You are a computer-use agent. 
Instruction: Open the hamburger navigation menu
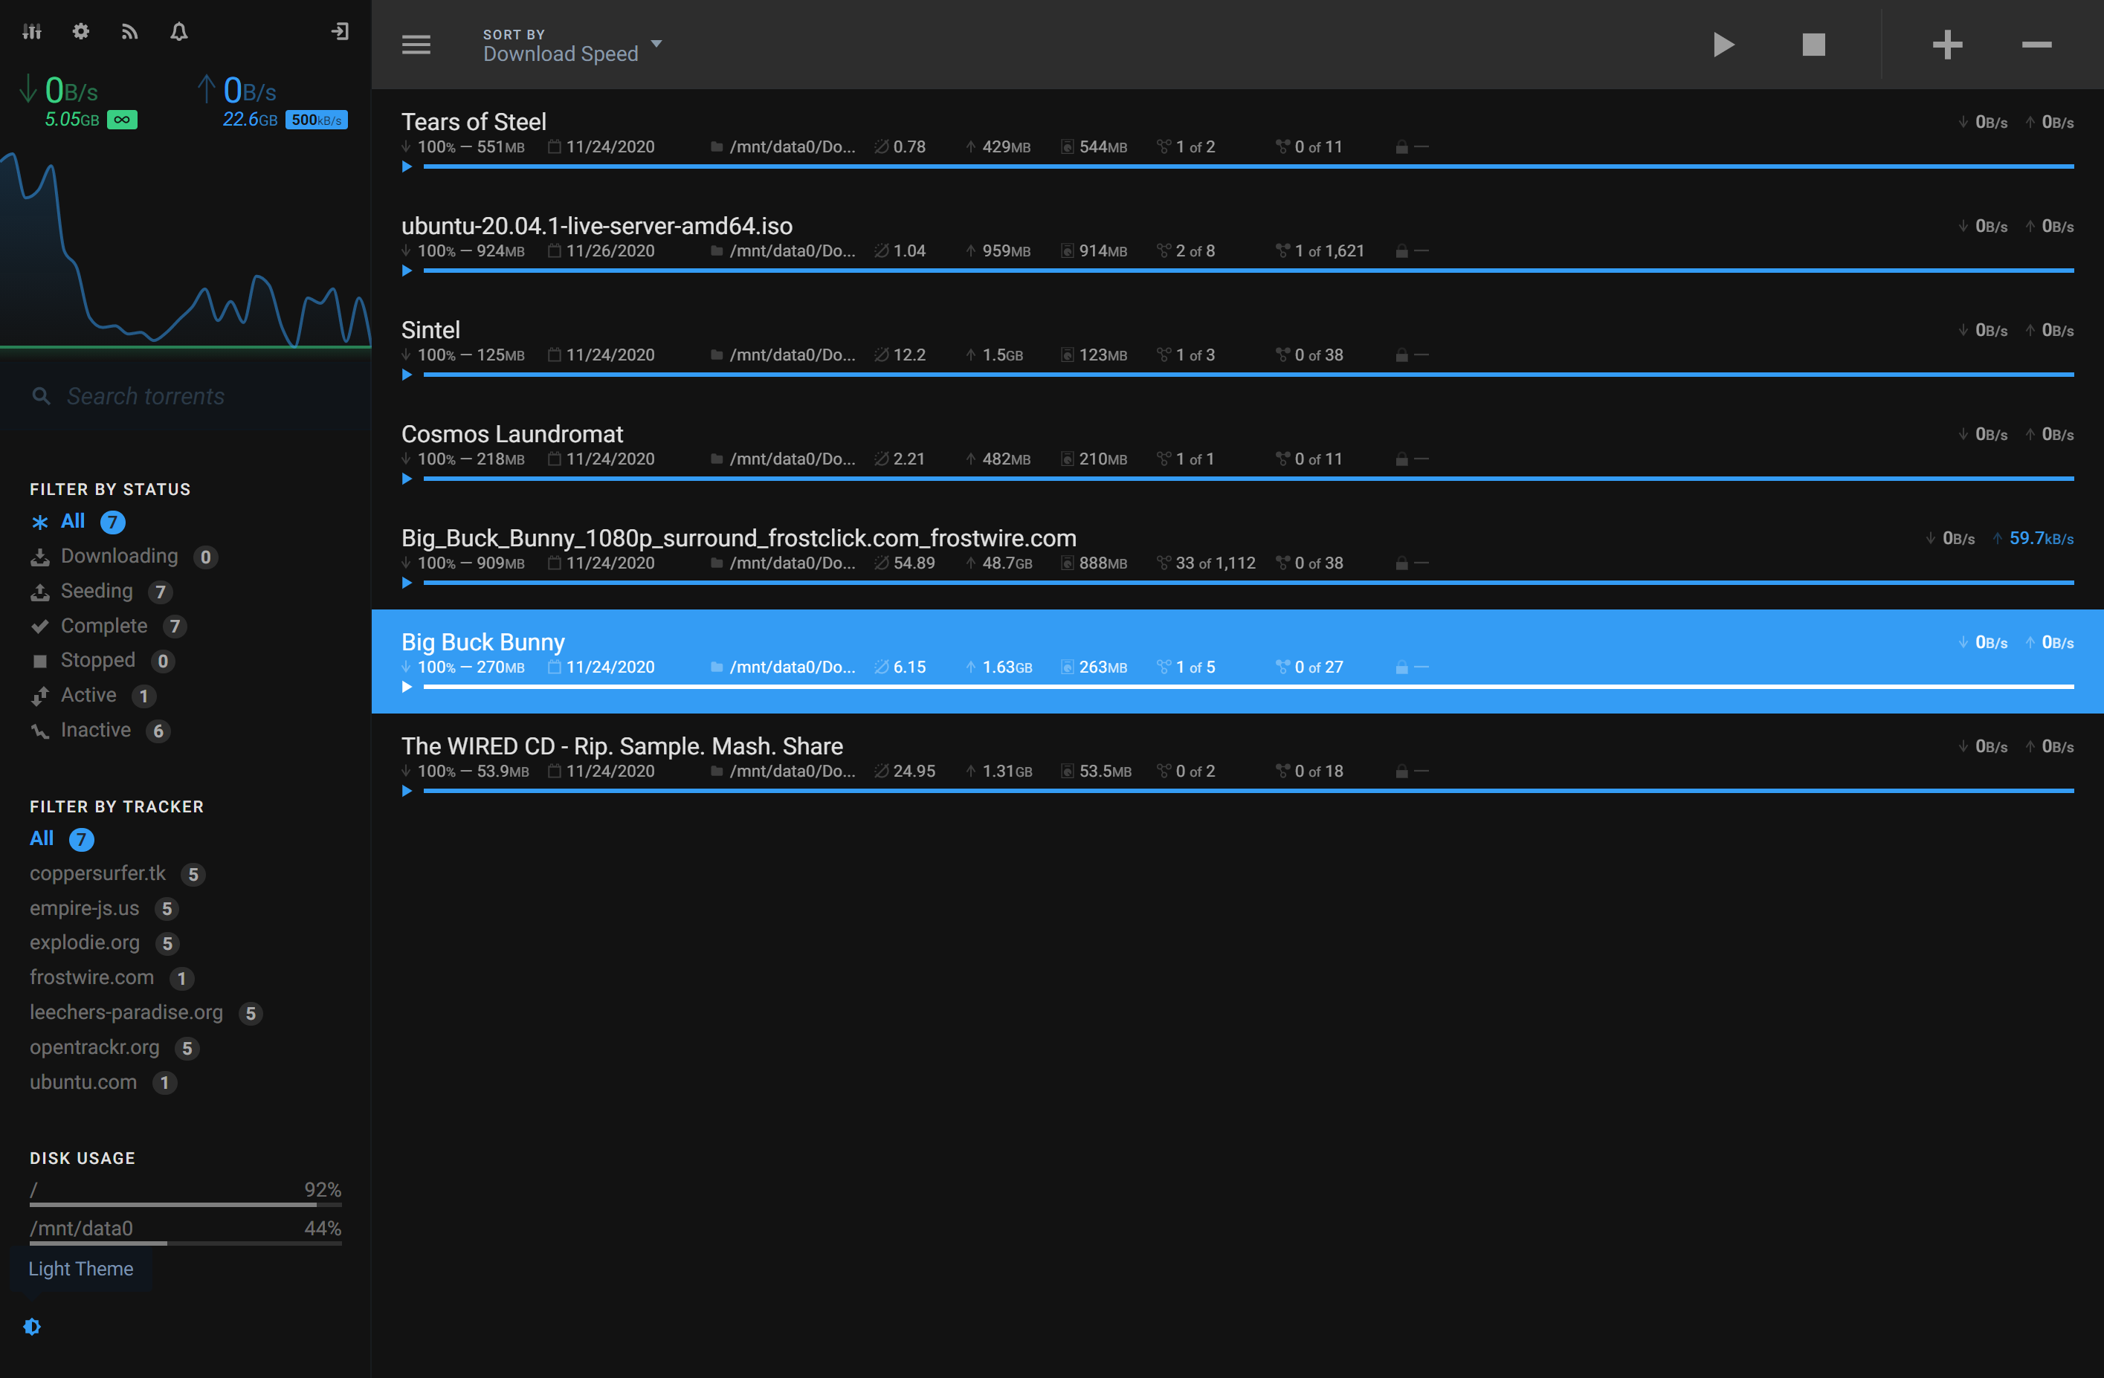coord(416,44)
